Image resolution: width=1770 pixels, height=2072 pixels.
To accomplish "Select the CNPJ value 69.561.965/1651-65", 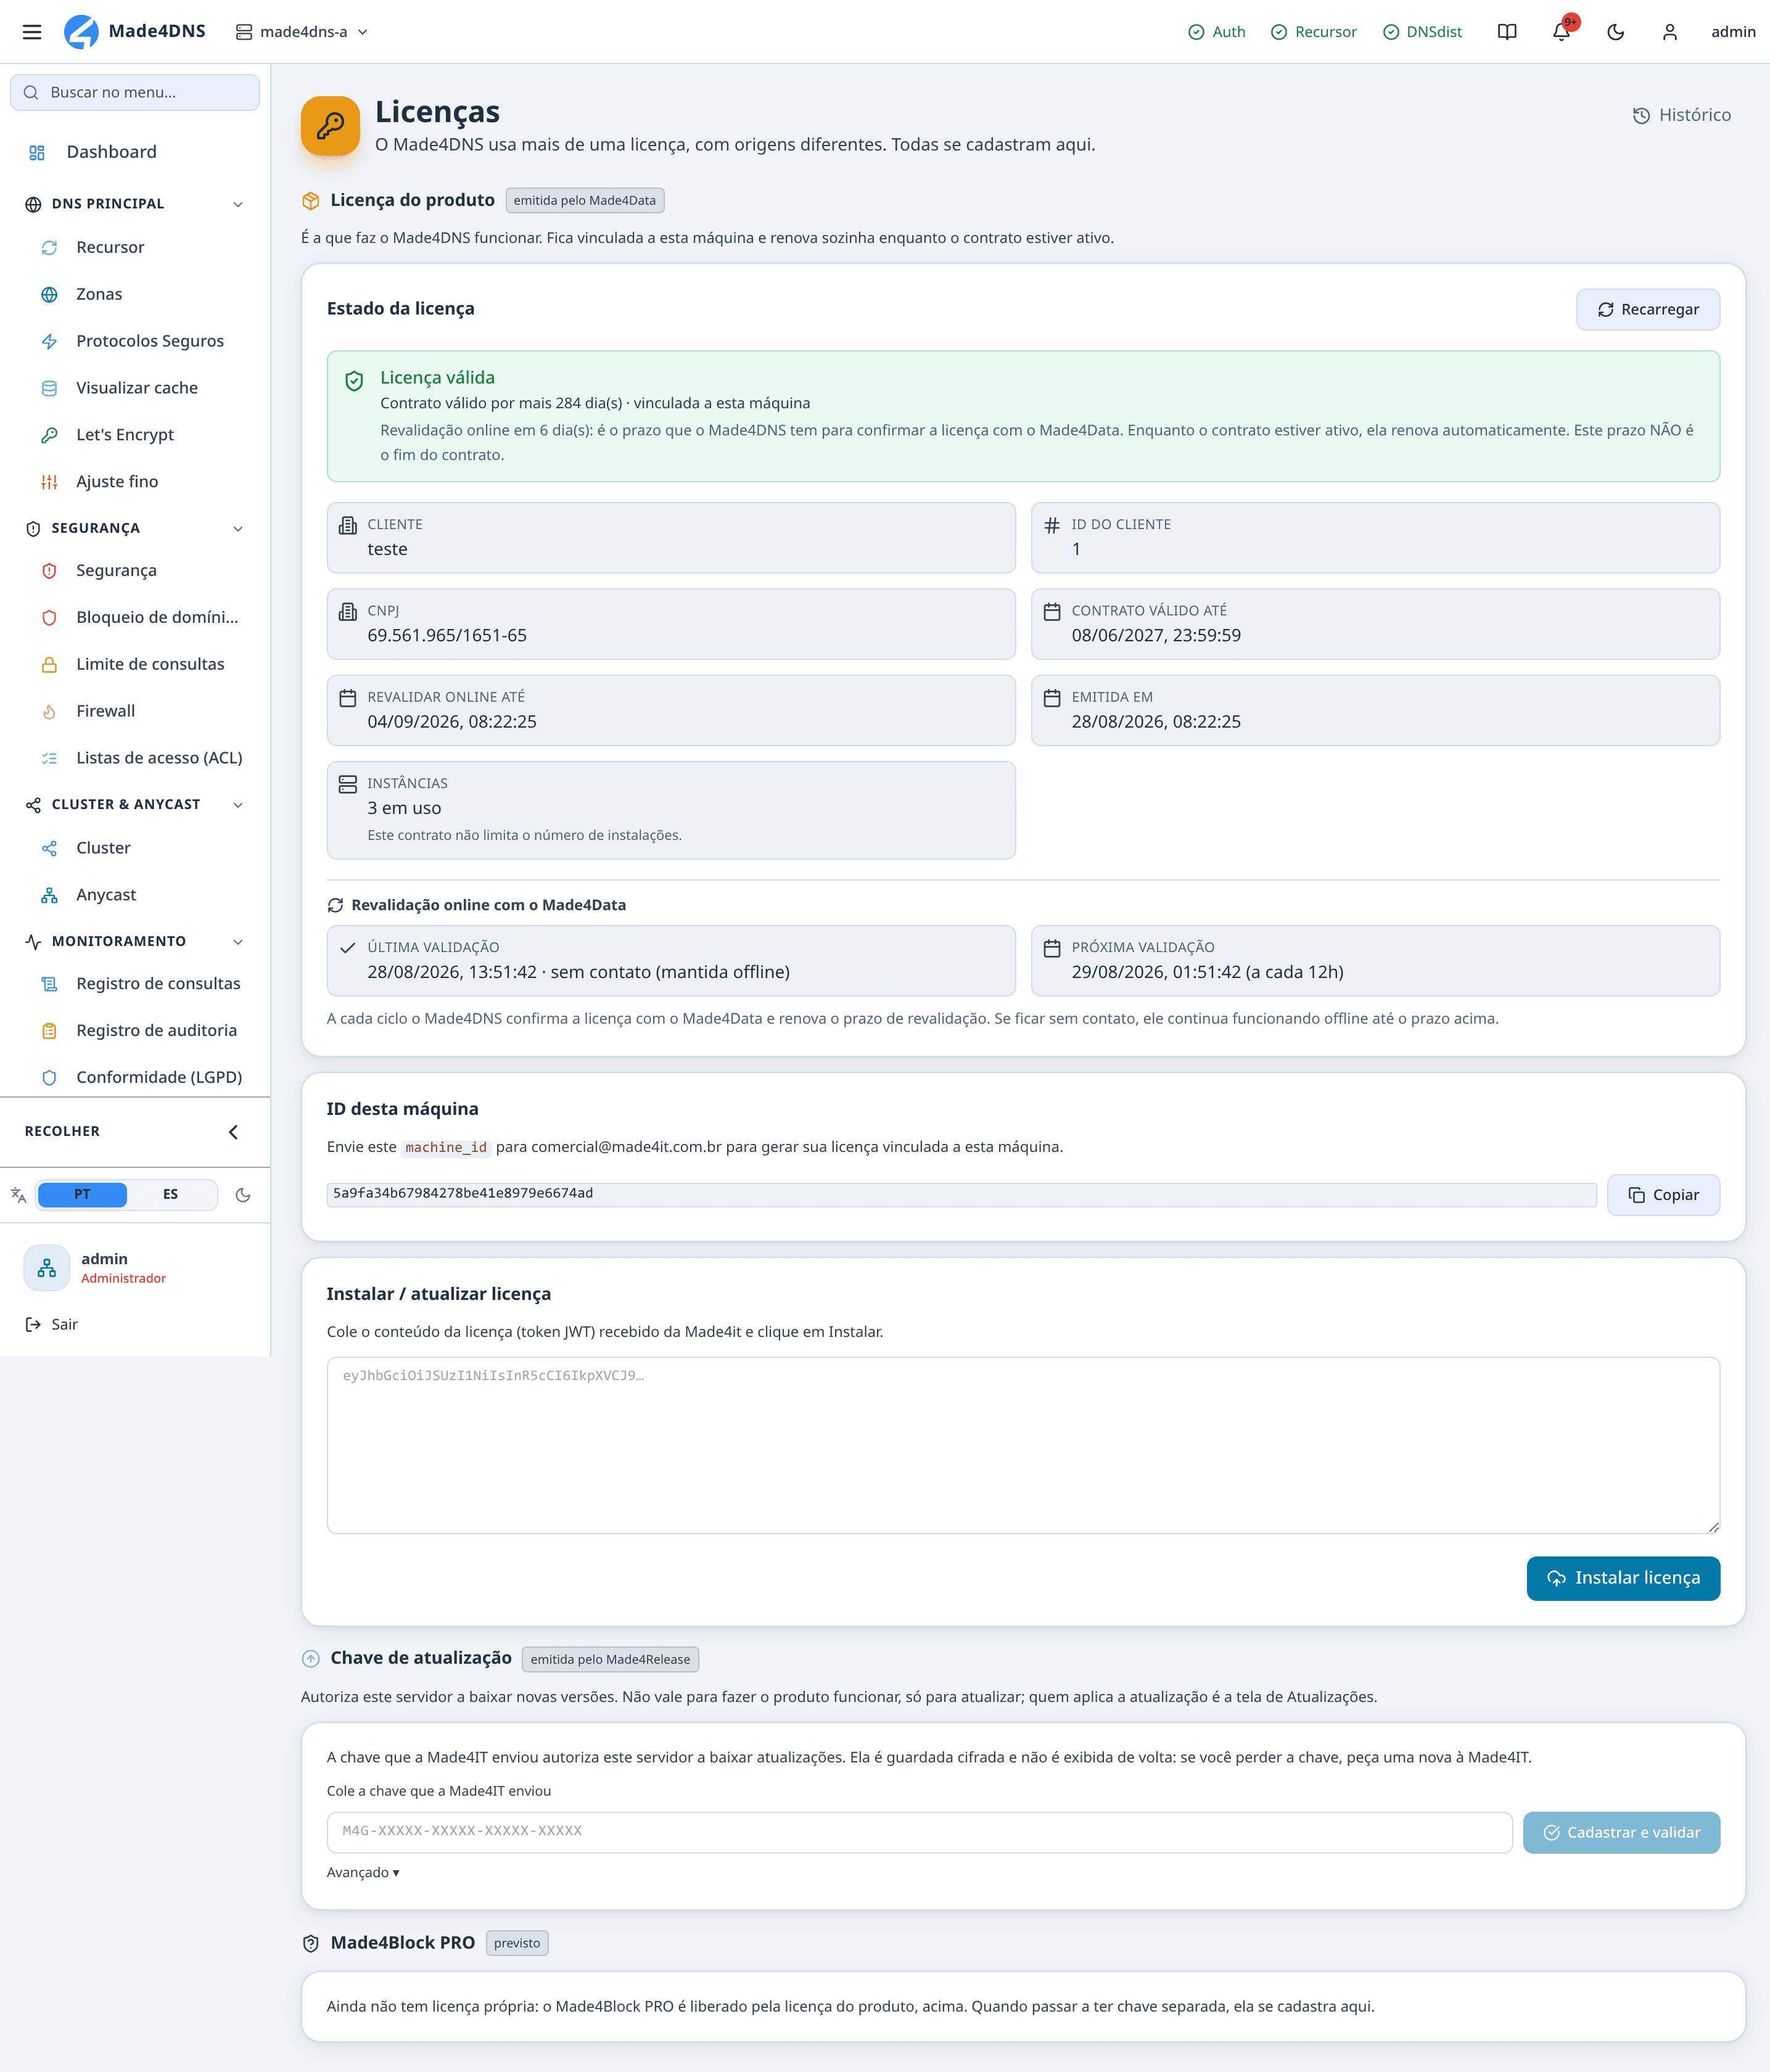I will (447, 635).
